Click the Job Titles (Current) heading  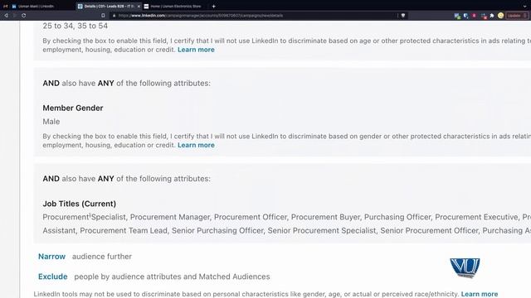click(80, 204)
